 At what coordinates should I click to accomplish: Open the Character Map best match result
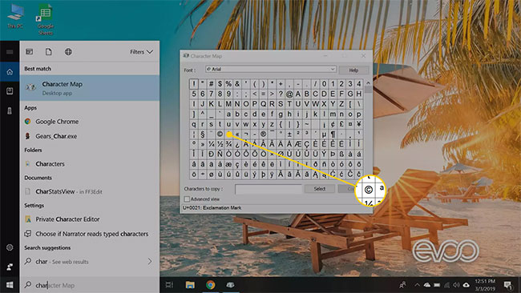[x=90, y=88]
